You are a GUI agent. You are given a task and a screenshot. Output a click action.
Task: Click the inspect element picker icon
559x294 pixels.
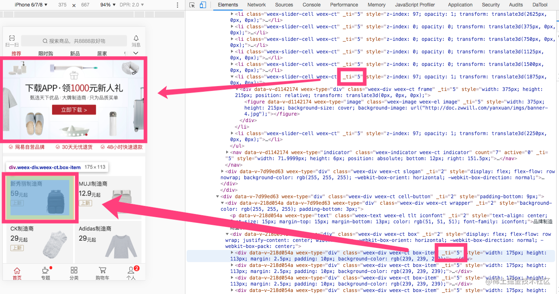[x=192, y=5]
